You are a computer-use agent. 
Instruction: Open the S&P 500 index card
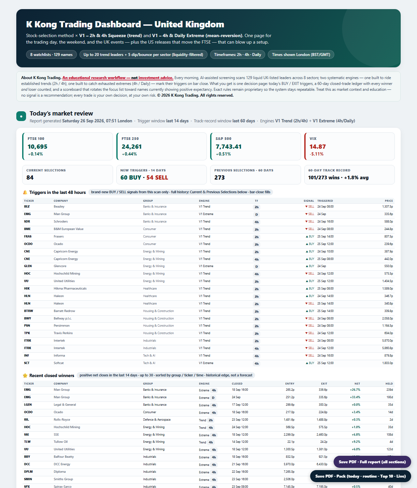(x=255, y=146)
